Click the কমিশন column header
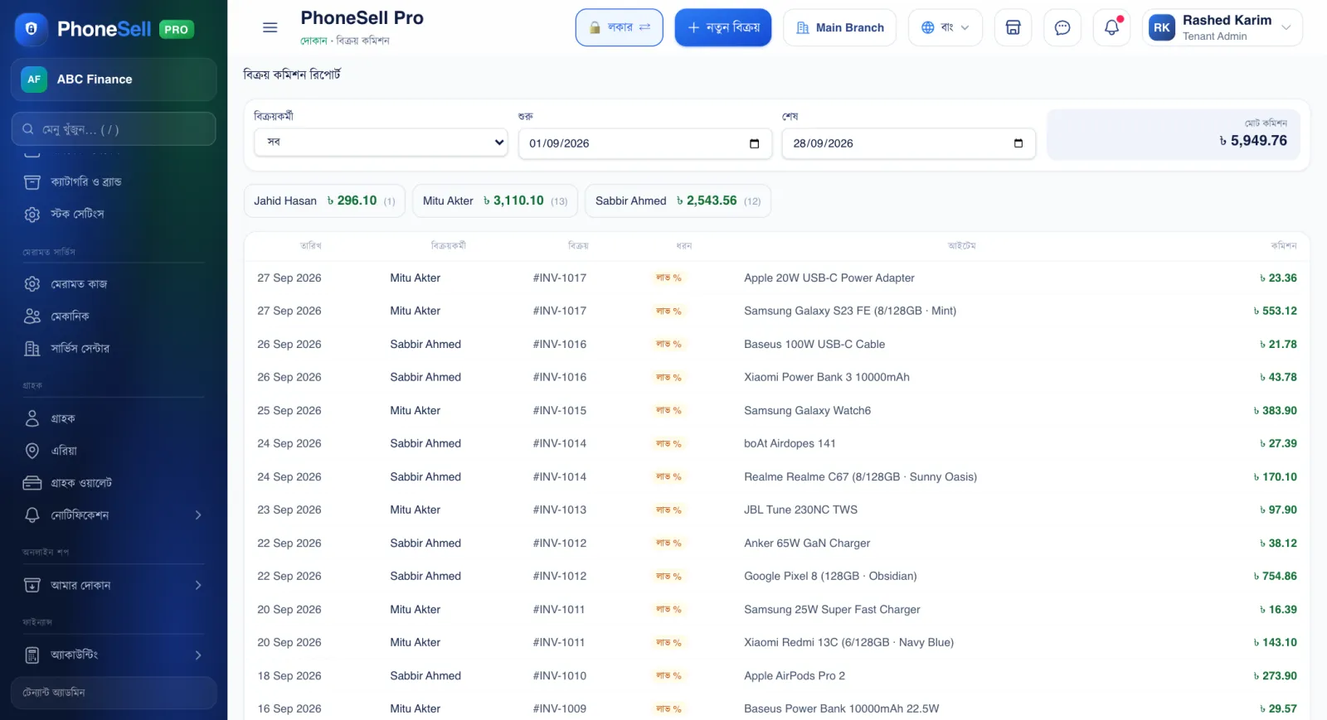This screenshot has width=1327, height=720. [x=1283, y=245]
